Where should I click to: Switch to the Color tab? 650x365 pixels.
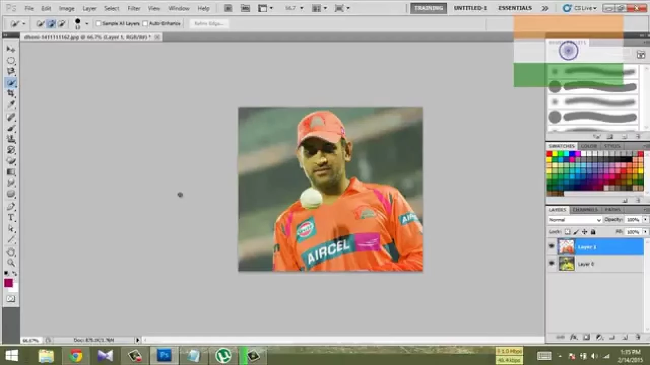[589, 146]
